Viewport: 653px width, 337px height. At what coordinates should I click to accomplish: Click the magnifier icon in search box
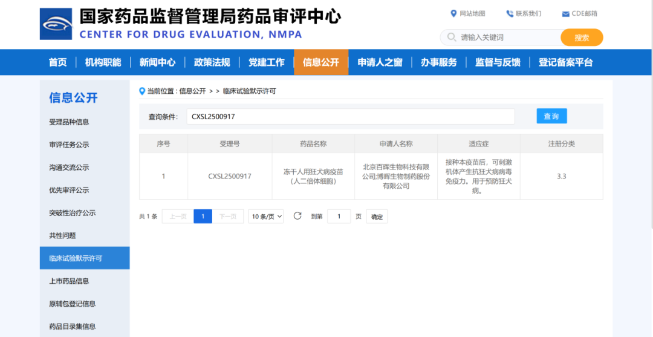point(451,38)
